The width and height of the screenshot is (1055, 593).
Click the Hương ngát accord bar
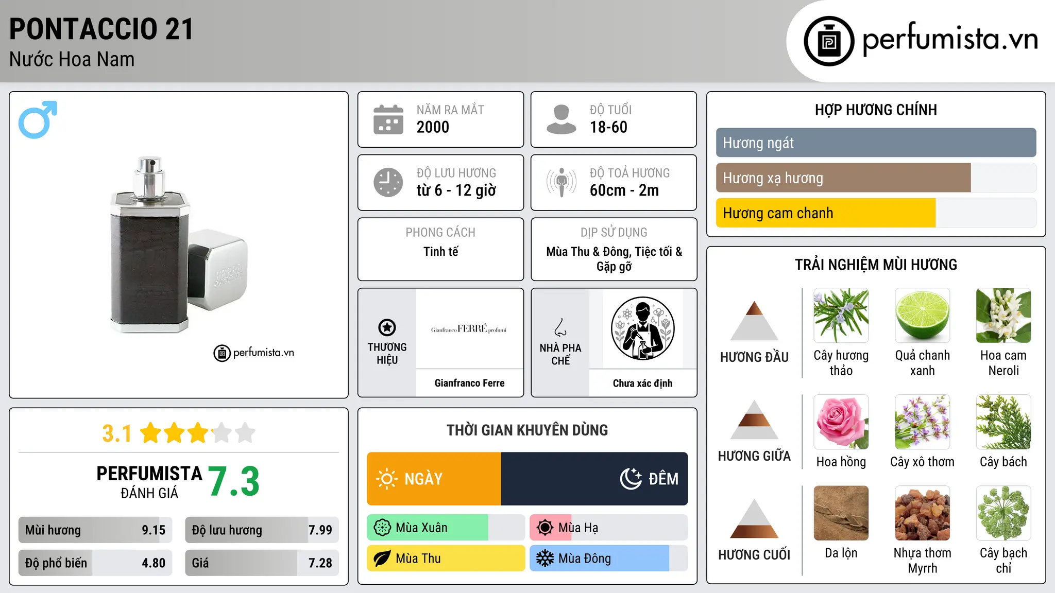point(876,143)
